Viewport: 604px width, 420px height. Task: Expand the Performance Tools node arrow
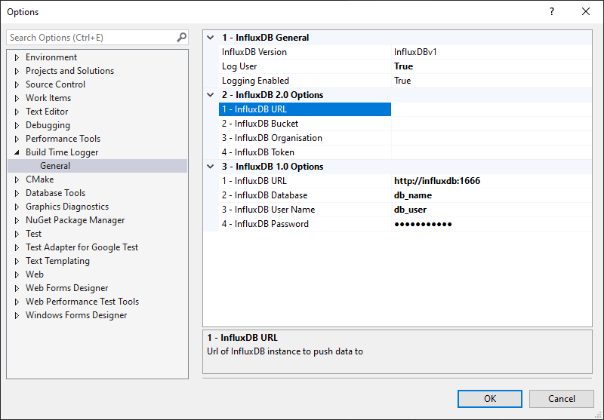coord(17,139)
